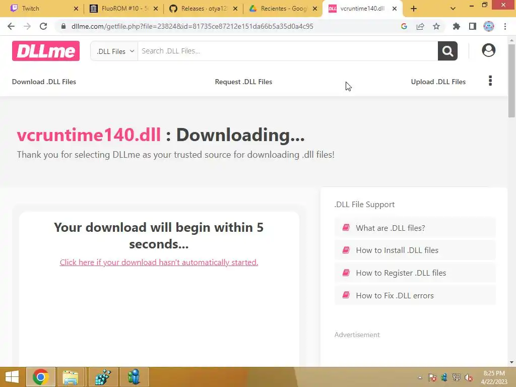Open the cube-blocks app in taskbar
516x387 pixels.
103,377
